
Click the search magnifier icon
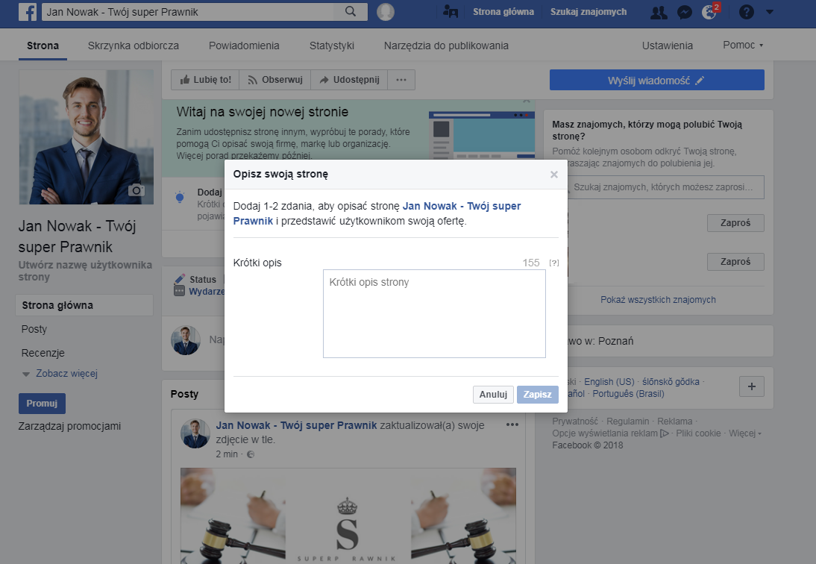tap(351, 11)
